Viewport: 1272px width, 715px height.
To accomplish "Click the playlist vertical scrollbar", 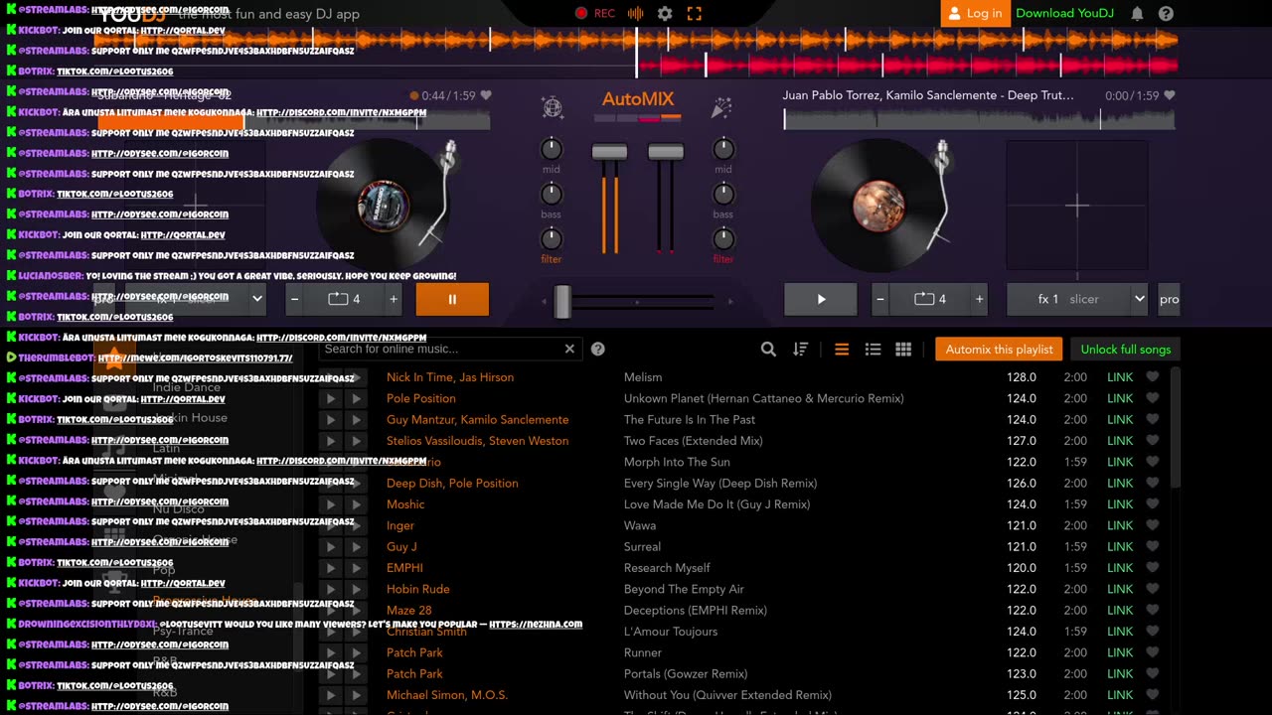I will (x=1177, y=427).
